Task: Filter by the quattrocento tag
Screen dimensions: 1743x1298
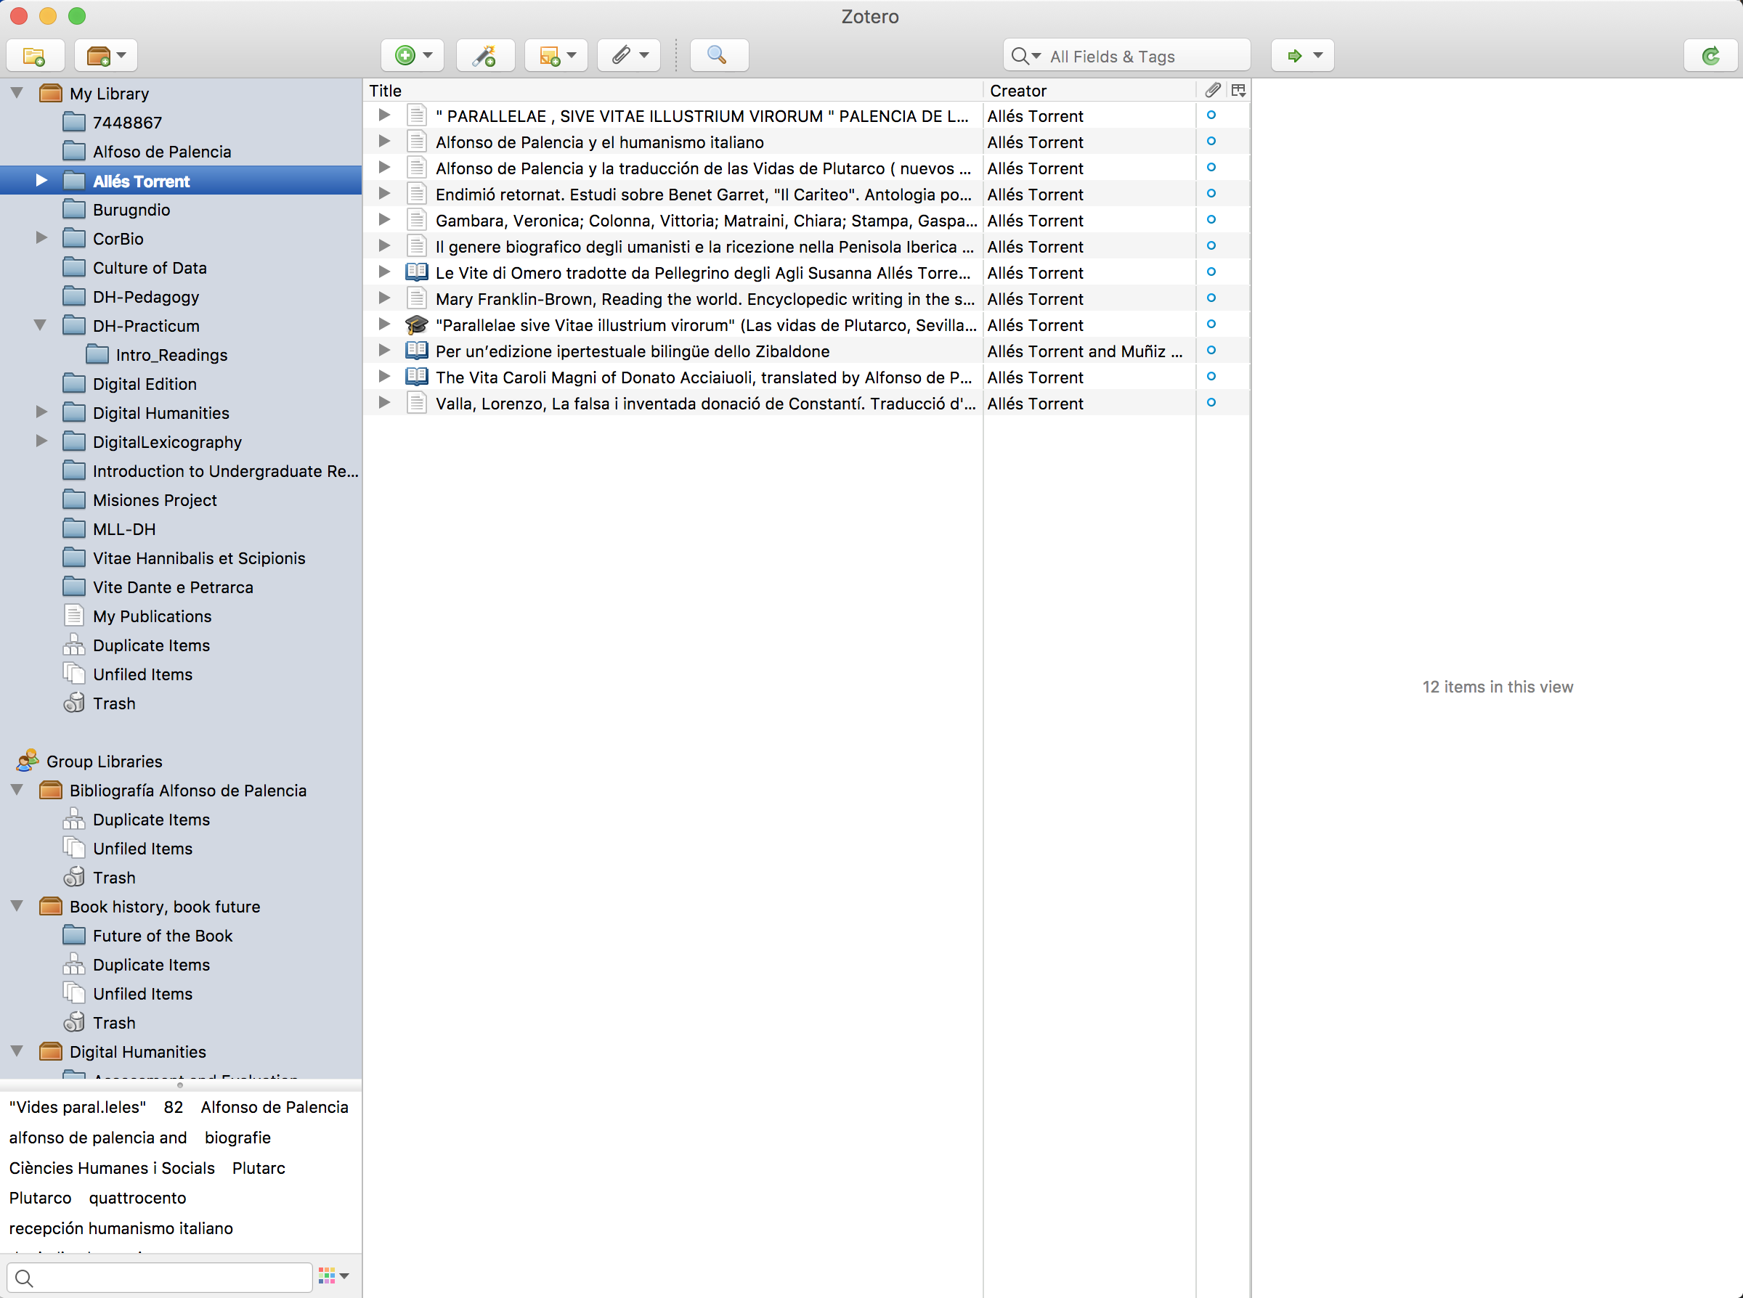Action: pyautogui.click(x=137, y=1199)
